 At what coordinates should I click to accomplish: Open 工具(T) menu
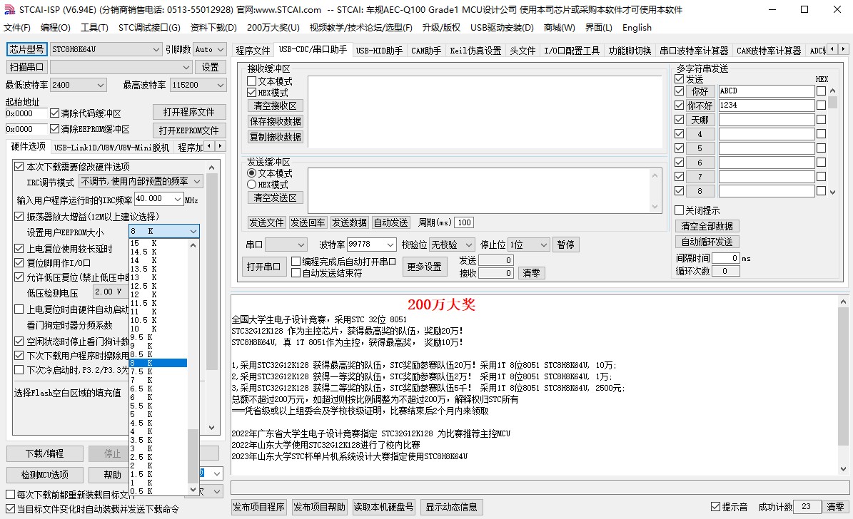[x=94, y=27]
